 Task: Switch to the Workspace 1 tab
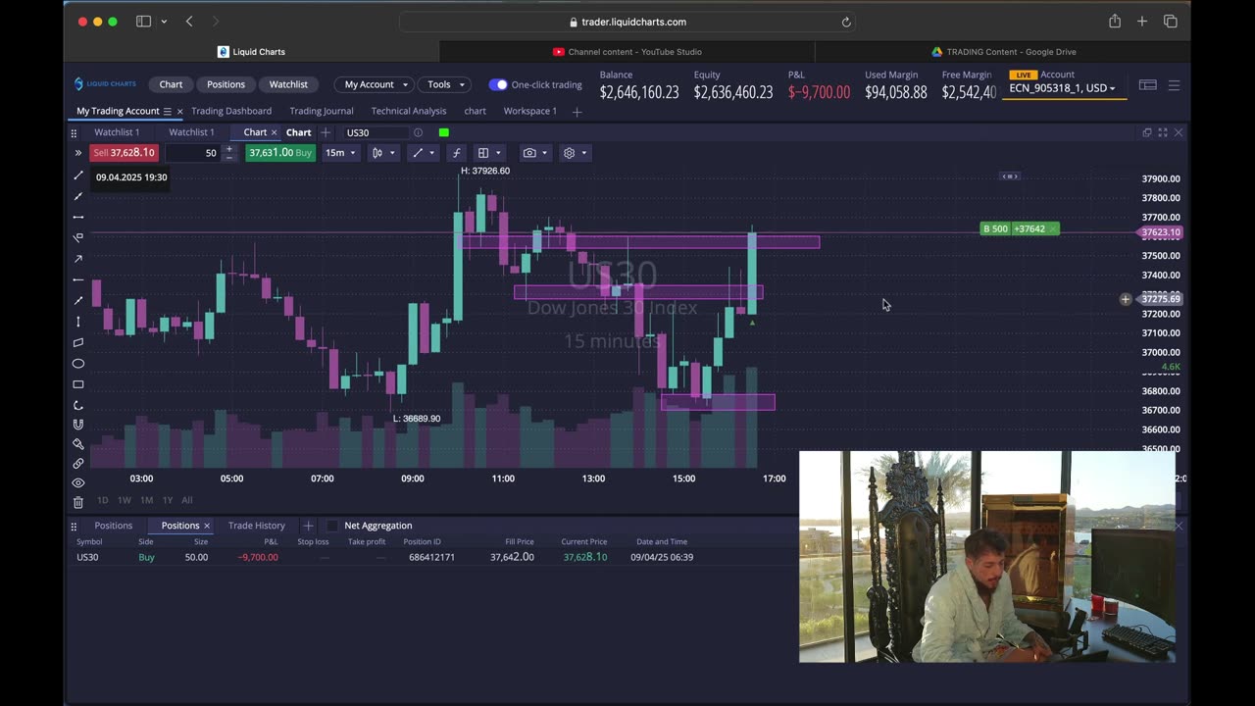coord(529,111)
